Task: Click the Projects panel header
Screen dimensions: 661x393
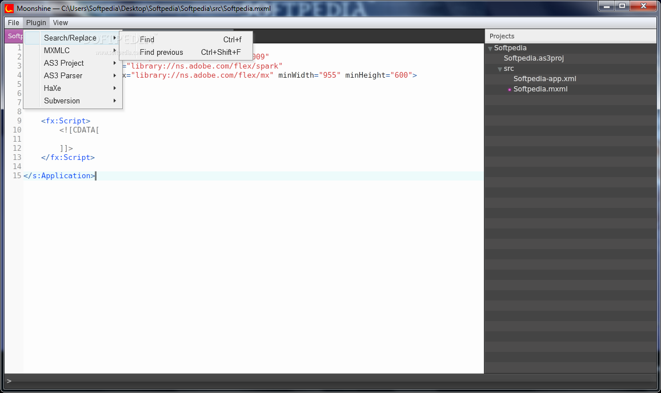Action: click(x=571, y=36)
